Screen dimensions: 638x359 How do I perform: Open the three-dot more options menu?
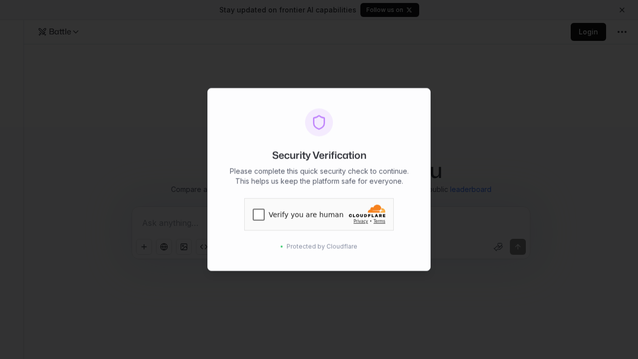click(622, 32)
